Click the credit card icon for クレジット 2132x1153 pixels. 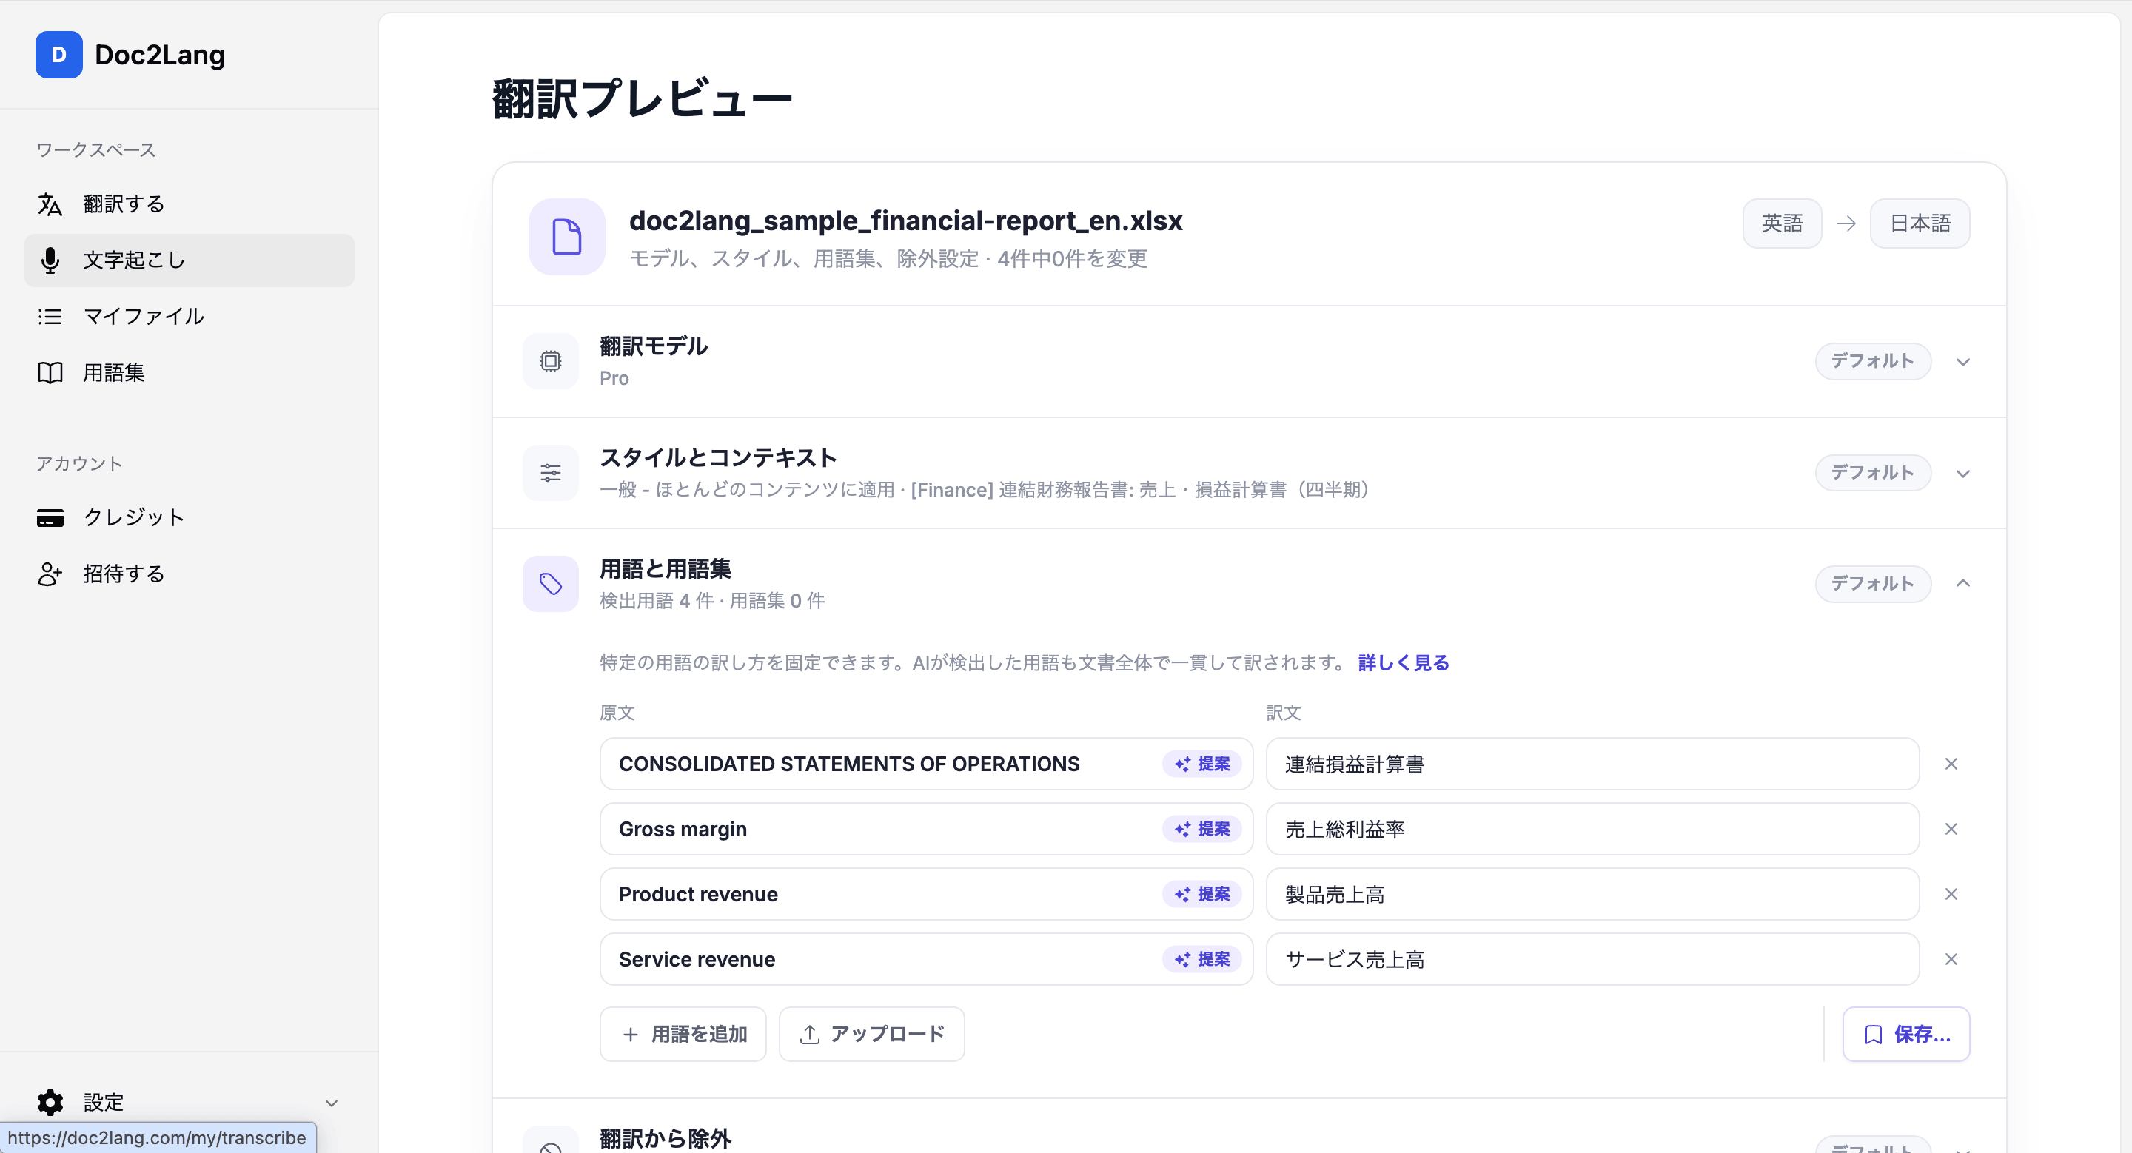pos(50,518)
